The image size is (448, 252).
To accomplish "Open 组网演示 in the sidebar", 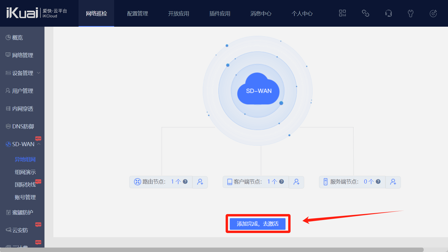I will (25, 172).
